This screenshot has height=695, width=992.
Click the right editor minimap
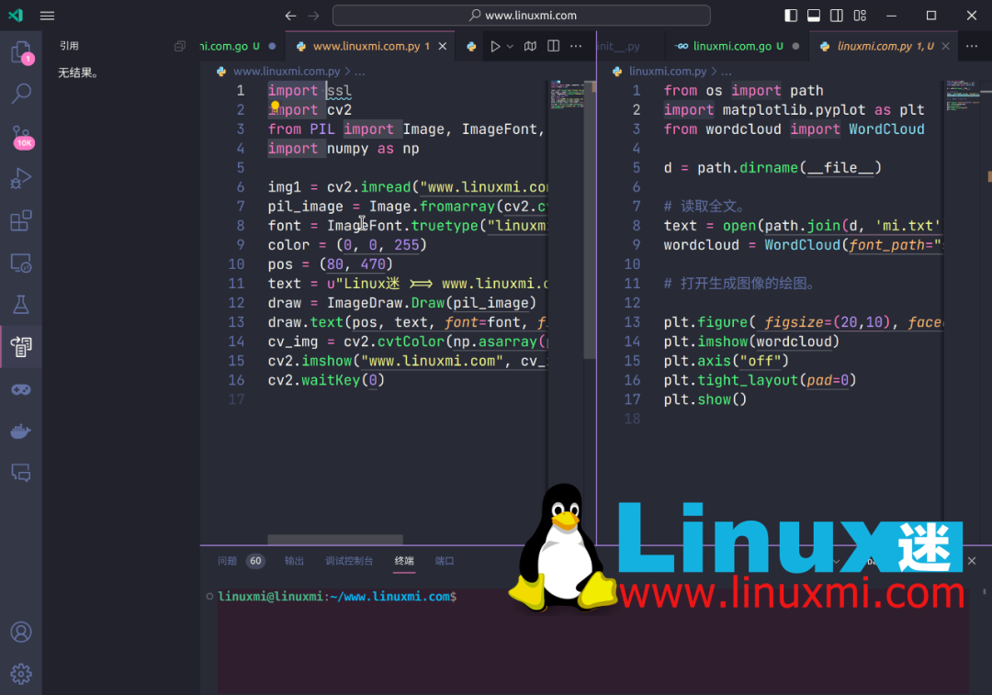[963, 95]
